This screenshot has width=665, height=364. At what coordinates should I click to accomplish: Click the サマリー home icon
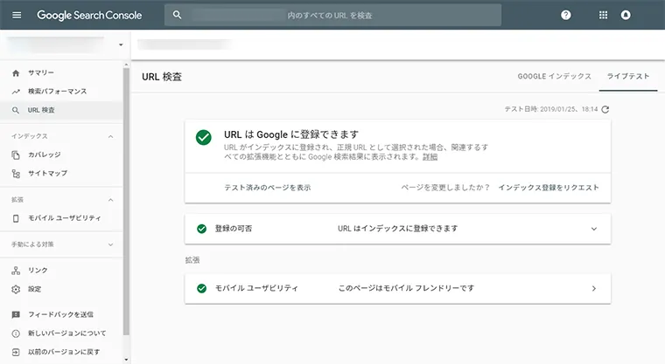(x=16, y=72)
